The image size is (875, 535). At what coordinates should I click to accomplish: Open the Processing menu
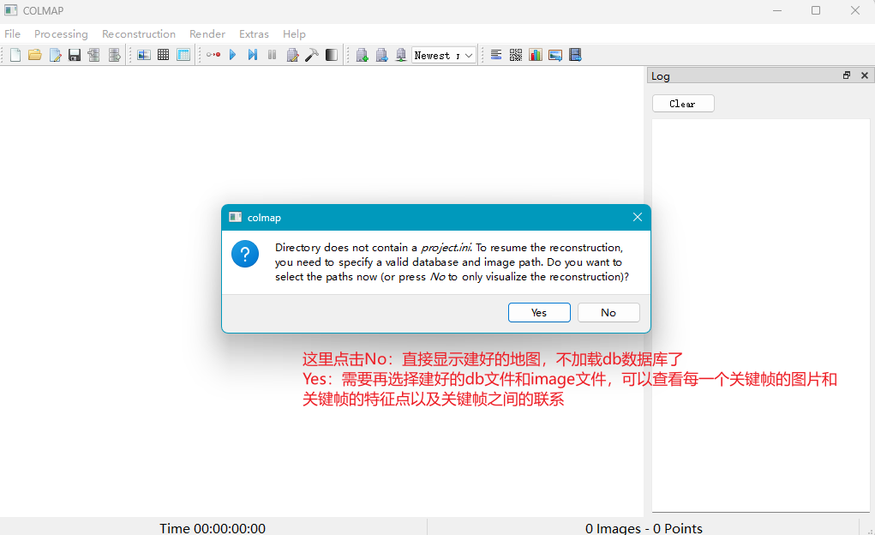click(x=61, y=34)
